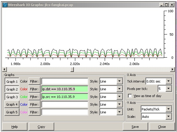Screen dimensions: 177x132
Task: Open Help for IO Graphs
Action: 15,127
